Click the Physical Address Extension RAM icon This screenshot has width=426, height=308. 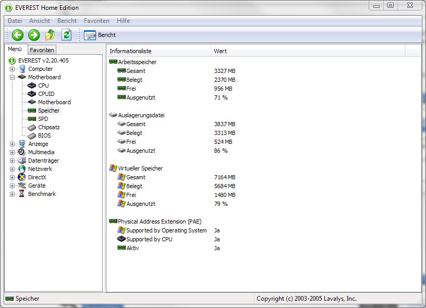pyautogui.click(x=113, y=221)
